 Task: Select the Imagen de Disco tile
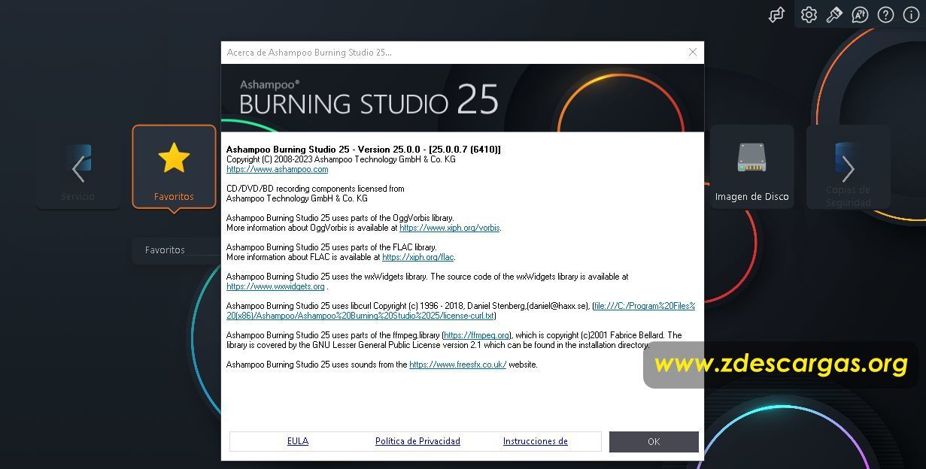tap(751, 166)
